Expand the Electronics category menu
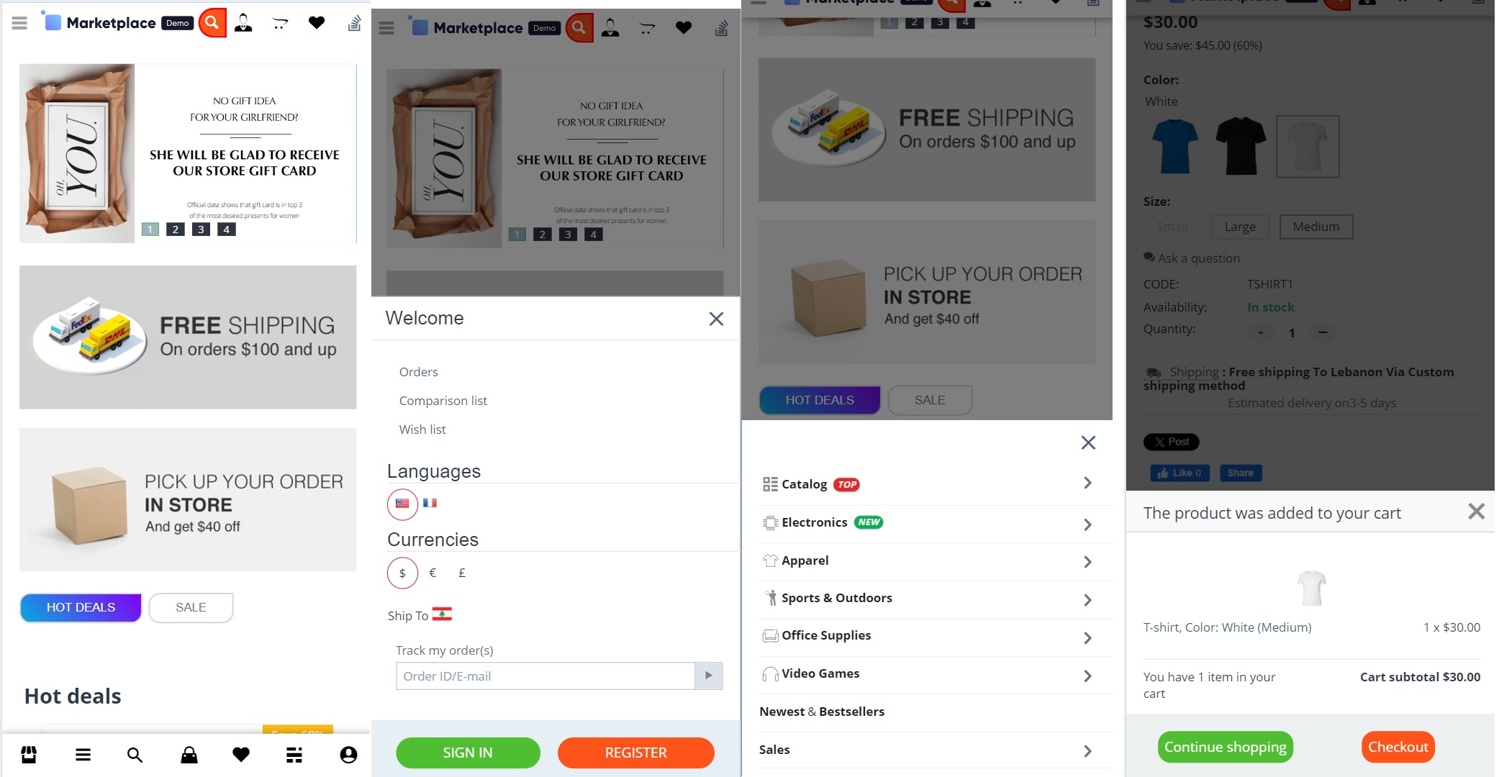1499x777 pixels. pyautogui.click(x=1087, y=522)
